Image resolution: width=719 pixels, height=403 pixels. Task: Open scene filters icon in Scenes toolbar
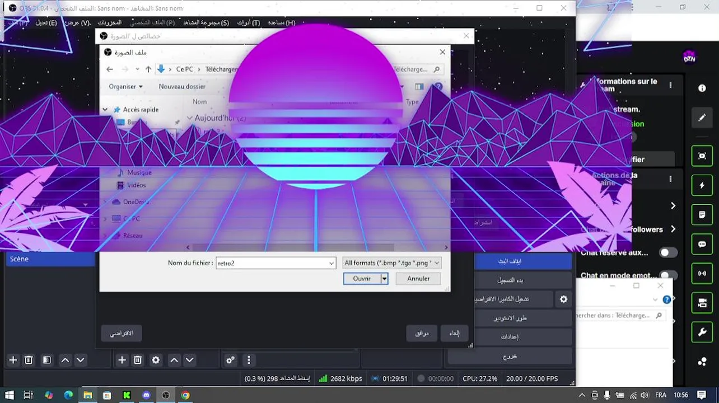pyautogui.click(x=47, y=360)
